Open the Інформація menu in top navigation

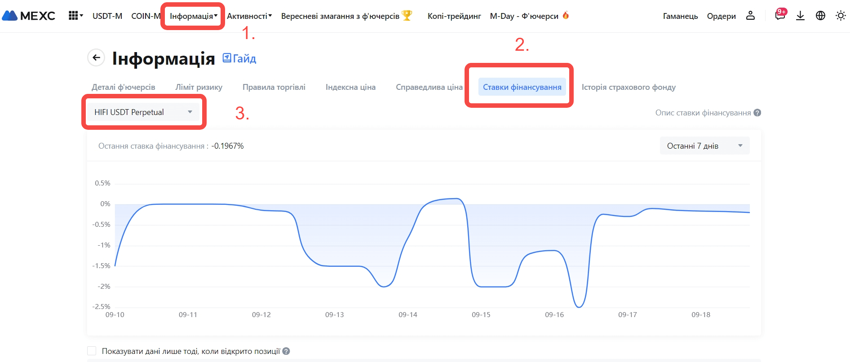[x=193, y=16]
